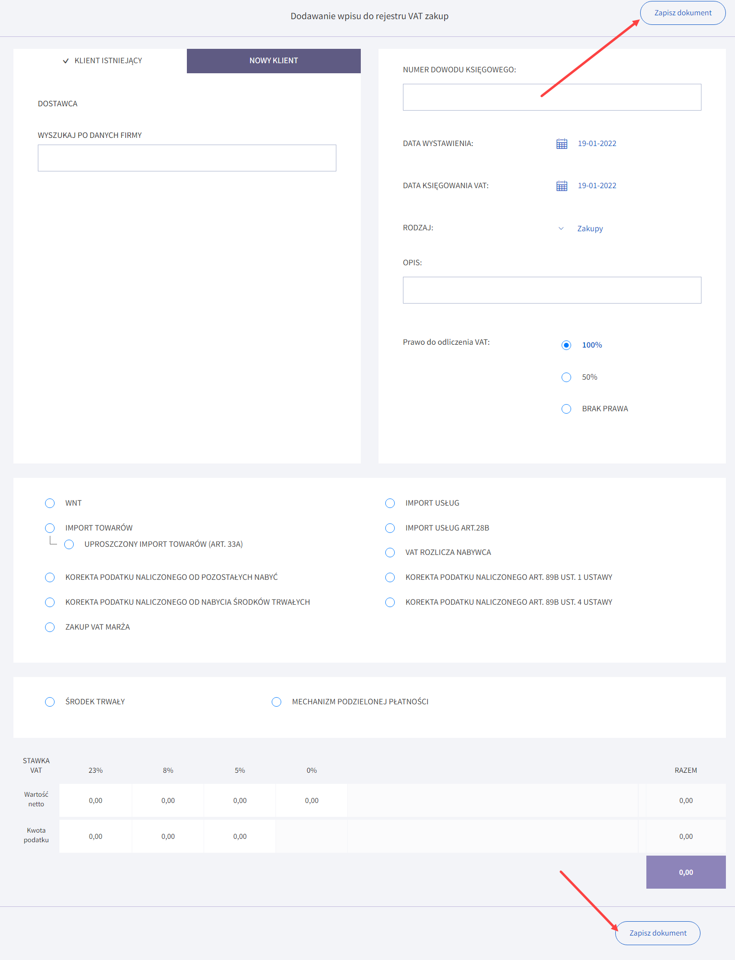Switch to Nowy klient tab

(274, 61)
